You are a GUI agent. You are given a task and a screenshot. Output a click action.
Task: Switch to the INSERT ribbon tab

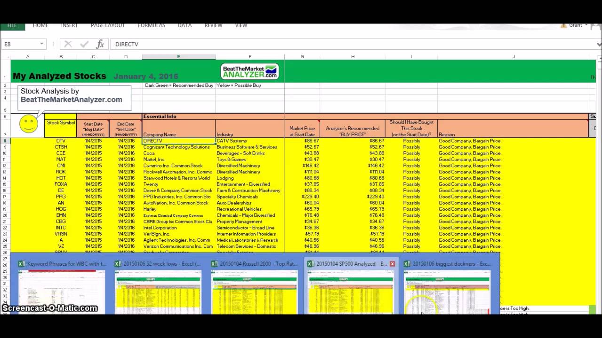70,25
